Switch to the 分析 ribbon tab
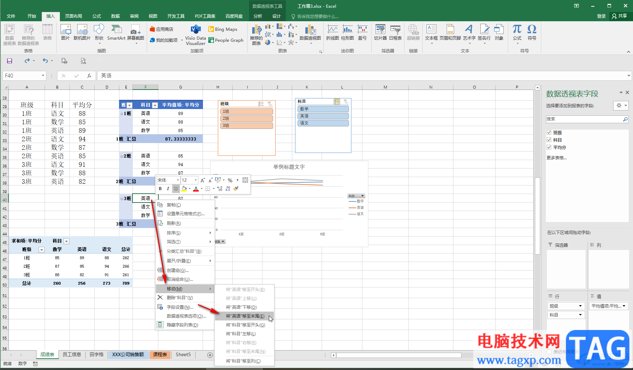Viewport: 633px width, 370px height. [x=258, y=16]
